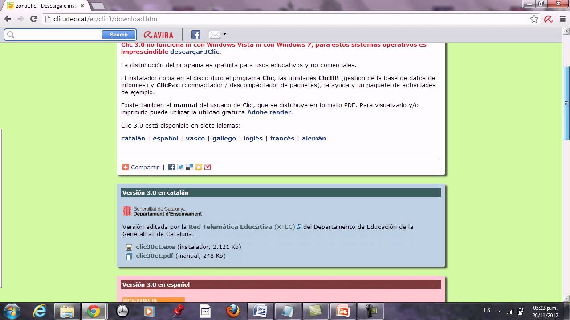Choose the gallego language link
The image size is (570, 320).
[x=224, y=138]
